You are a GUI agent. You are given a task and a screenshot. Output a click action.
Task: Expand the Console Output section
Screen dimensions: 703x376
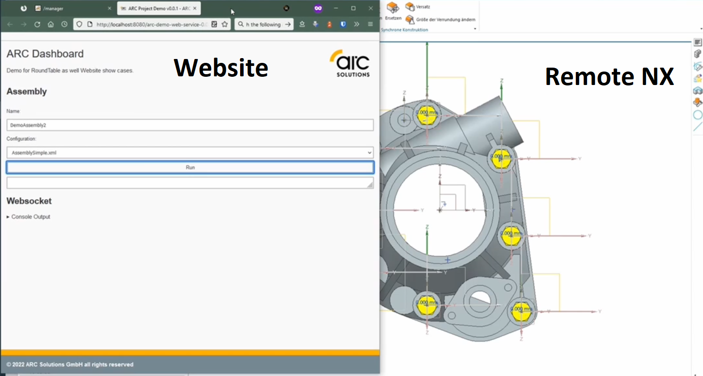tap(29, 217)
